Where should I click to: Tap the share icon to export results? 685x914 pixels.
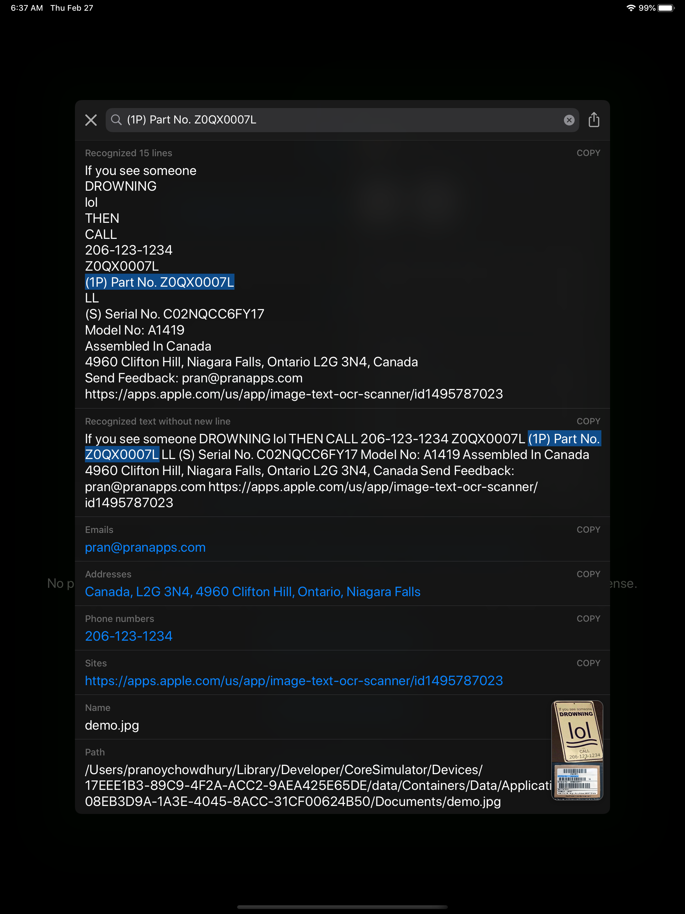pos(594,119)
